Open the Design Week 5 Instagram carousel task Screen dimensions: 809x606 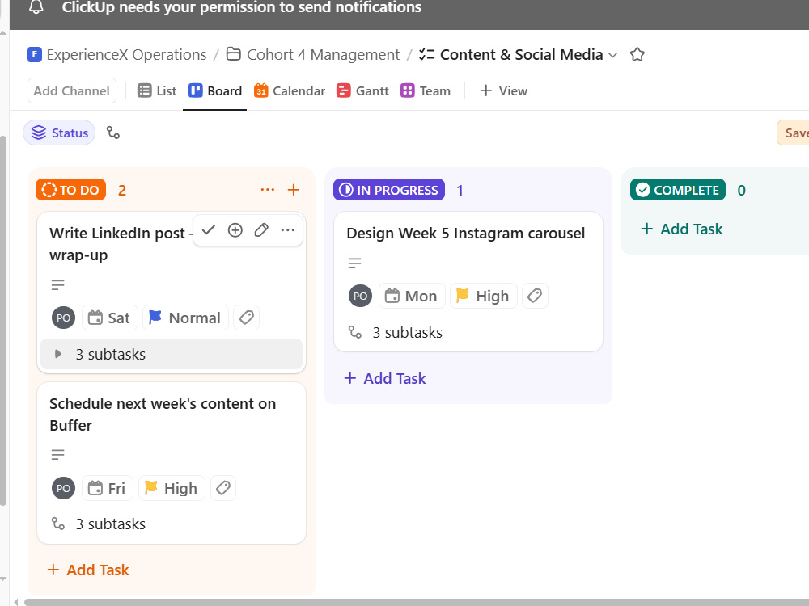tap(465, 233)
